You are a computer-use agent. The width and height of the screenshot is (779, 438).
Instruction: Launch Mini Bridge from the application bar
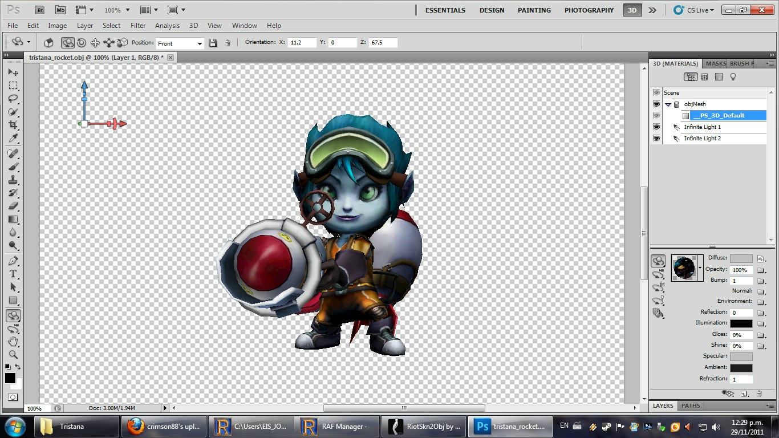click(x=60, y=10)
